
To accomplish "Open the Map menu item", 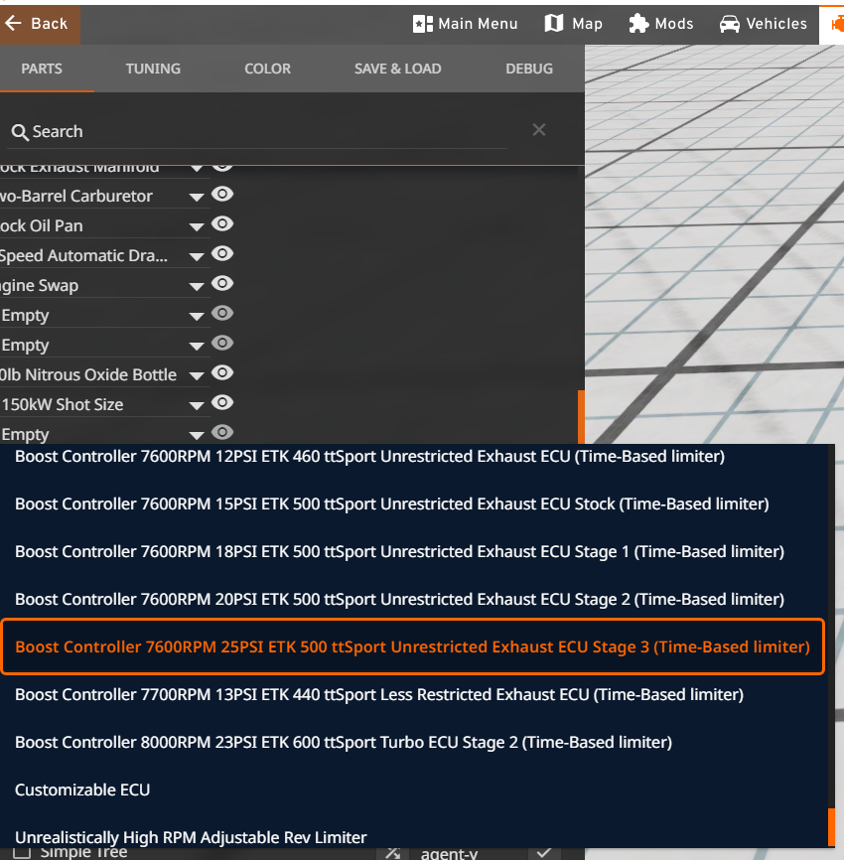I will pyautogui.click(x=574, y=24).
